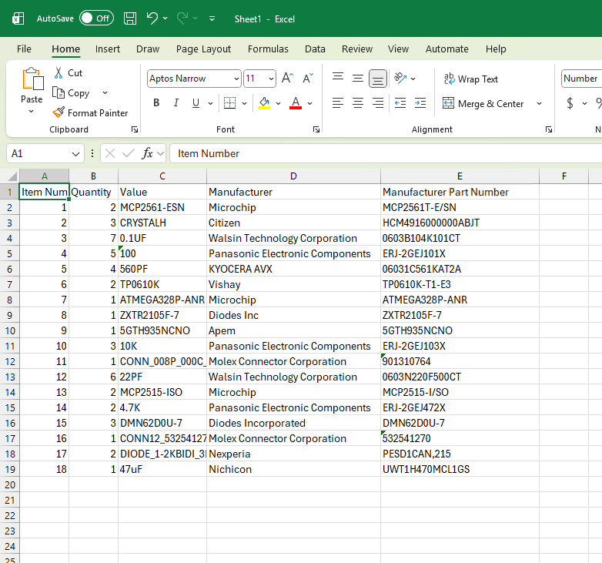The width and height of the screenshot is (602, 563).
Task: Expand the font size dropdown
Action: pyautogui.click(x=271, y=79)
